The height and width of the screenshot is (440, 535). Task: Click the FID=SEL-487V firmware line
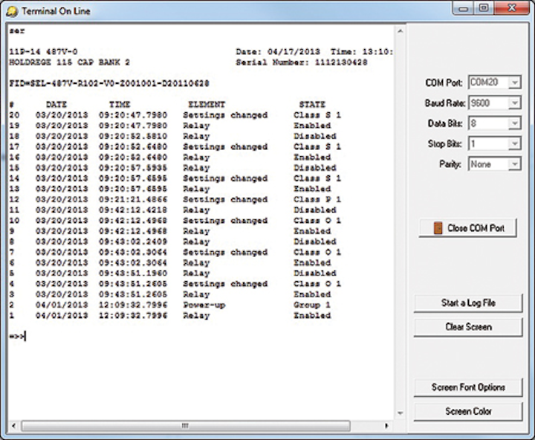(x=109, y=84)
